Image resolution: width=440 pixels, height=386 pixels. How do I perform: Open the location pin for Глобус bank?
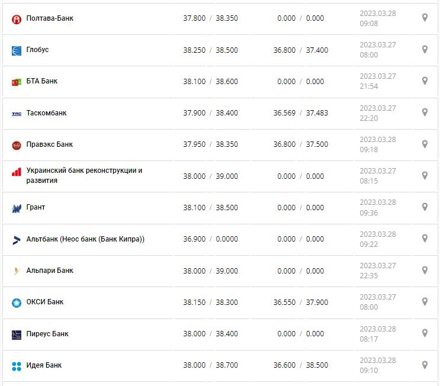click(425, 49)
